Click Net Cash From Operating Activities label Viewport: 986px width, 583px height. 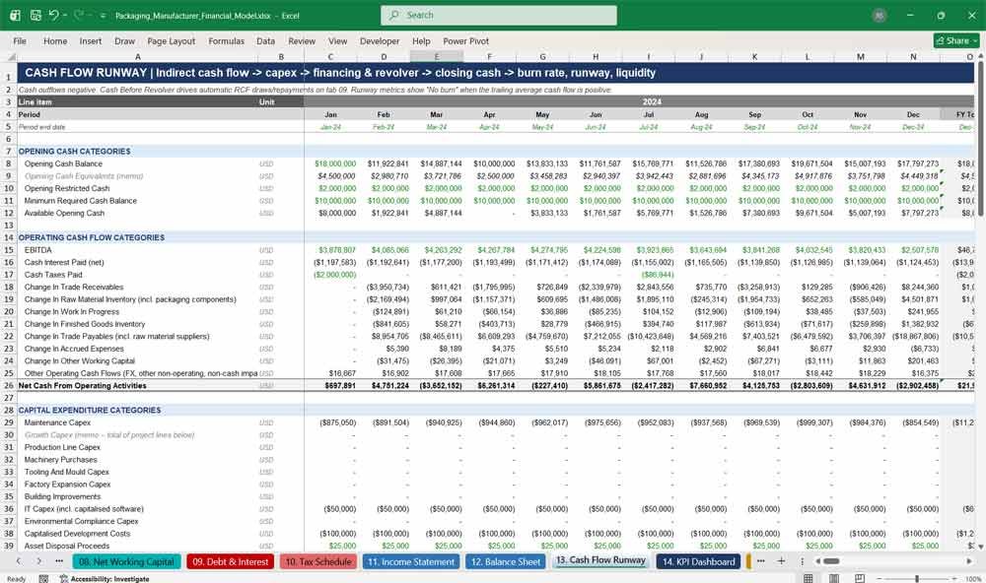pos(83,386)
